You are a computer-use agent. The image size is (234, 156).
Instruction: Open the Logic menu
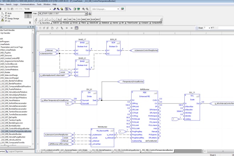point(16,4)
